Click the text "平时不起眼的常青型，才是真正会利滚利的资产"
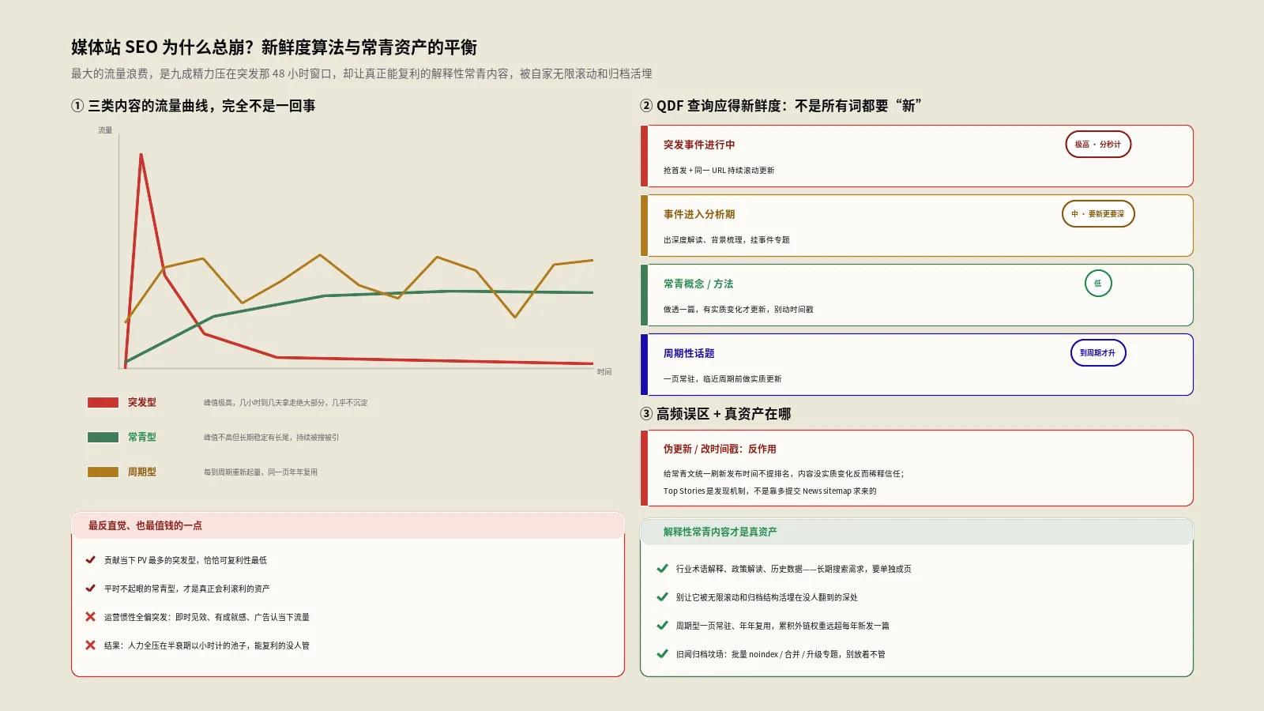The image size is (1264, 711). click(x=187, y=589)
